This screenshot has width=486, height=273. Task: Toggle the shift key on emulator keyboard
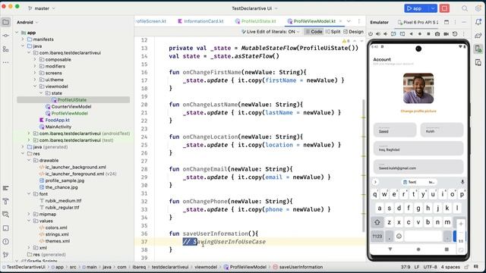(x=377, y=222)
